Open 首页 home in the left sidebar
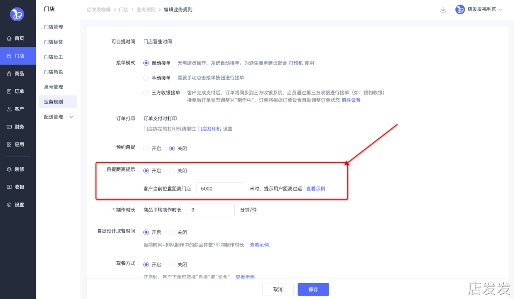 pyautogui.click(x=18, y=38)
